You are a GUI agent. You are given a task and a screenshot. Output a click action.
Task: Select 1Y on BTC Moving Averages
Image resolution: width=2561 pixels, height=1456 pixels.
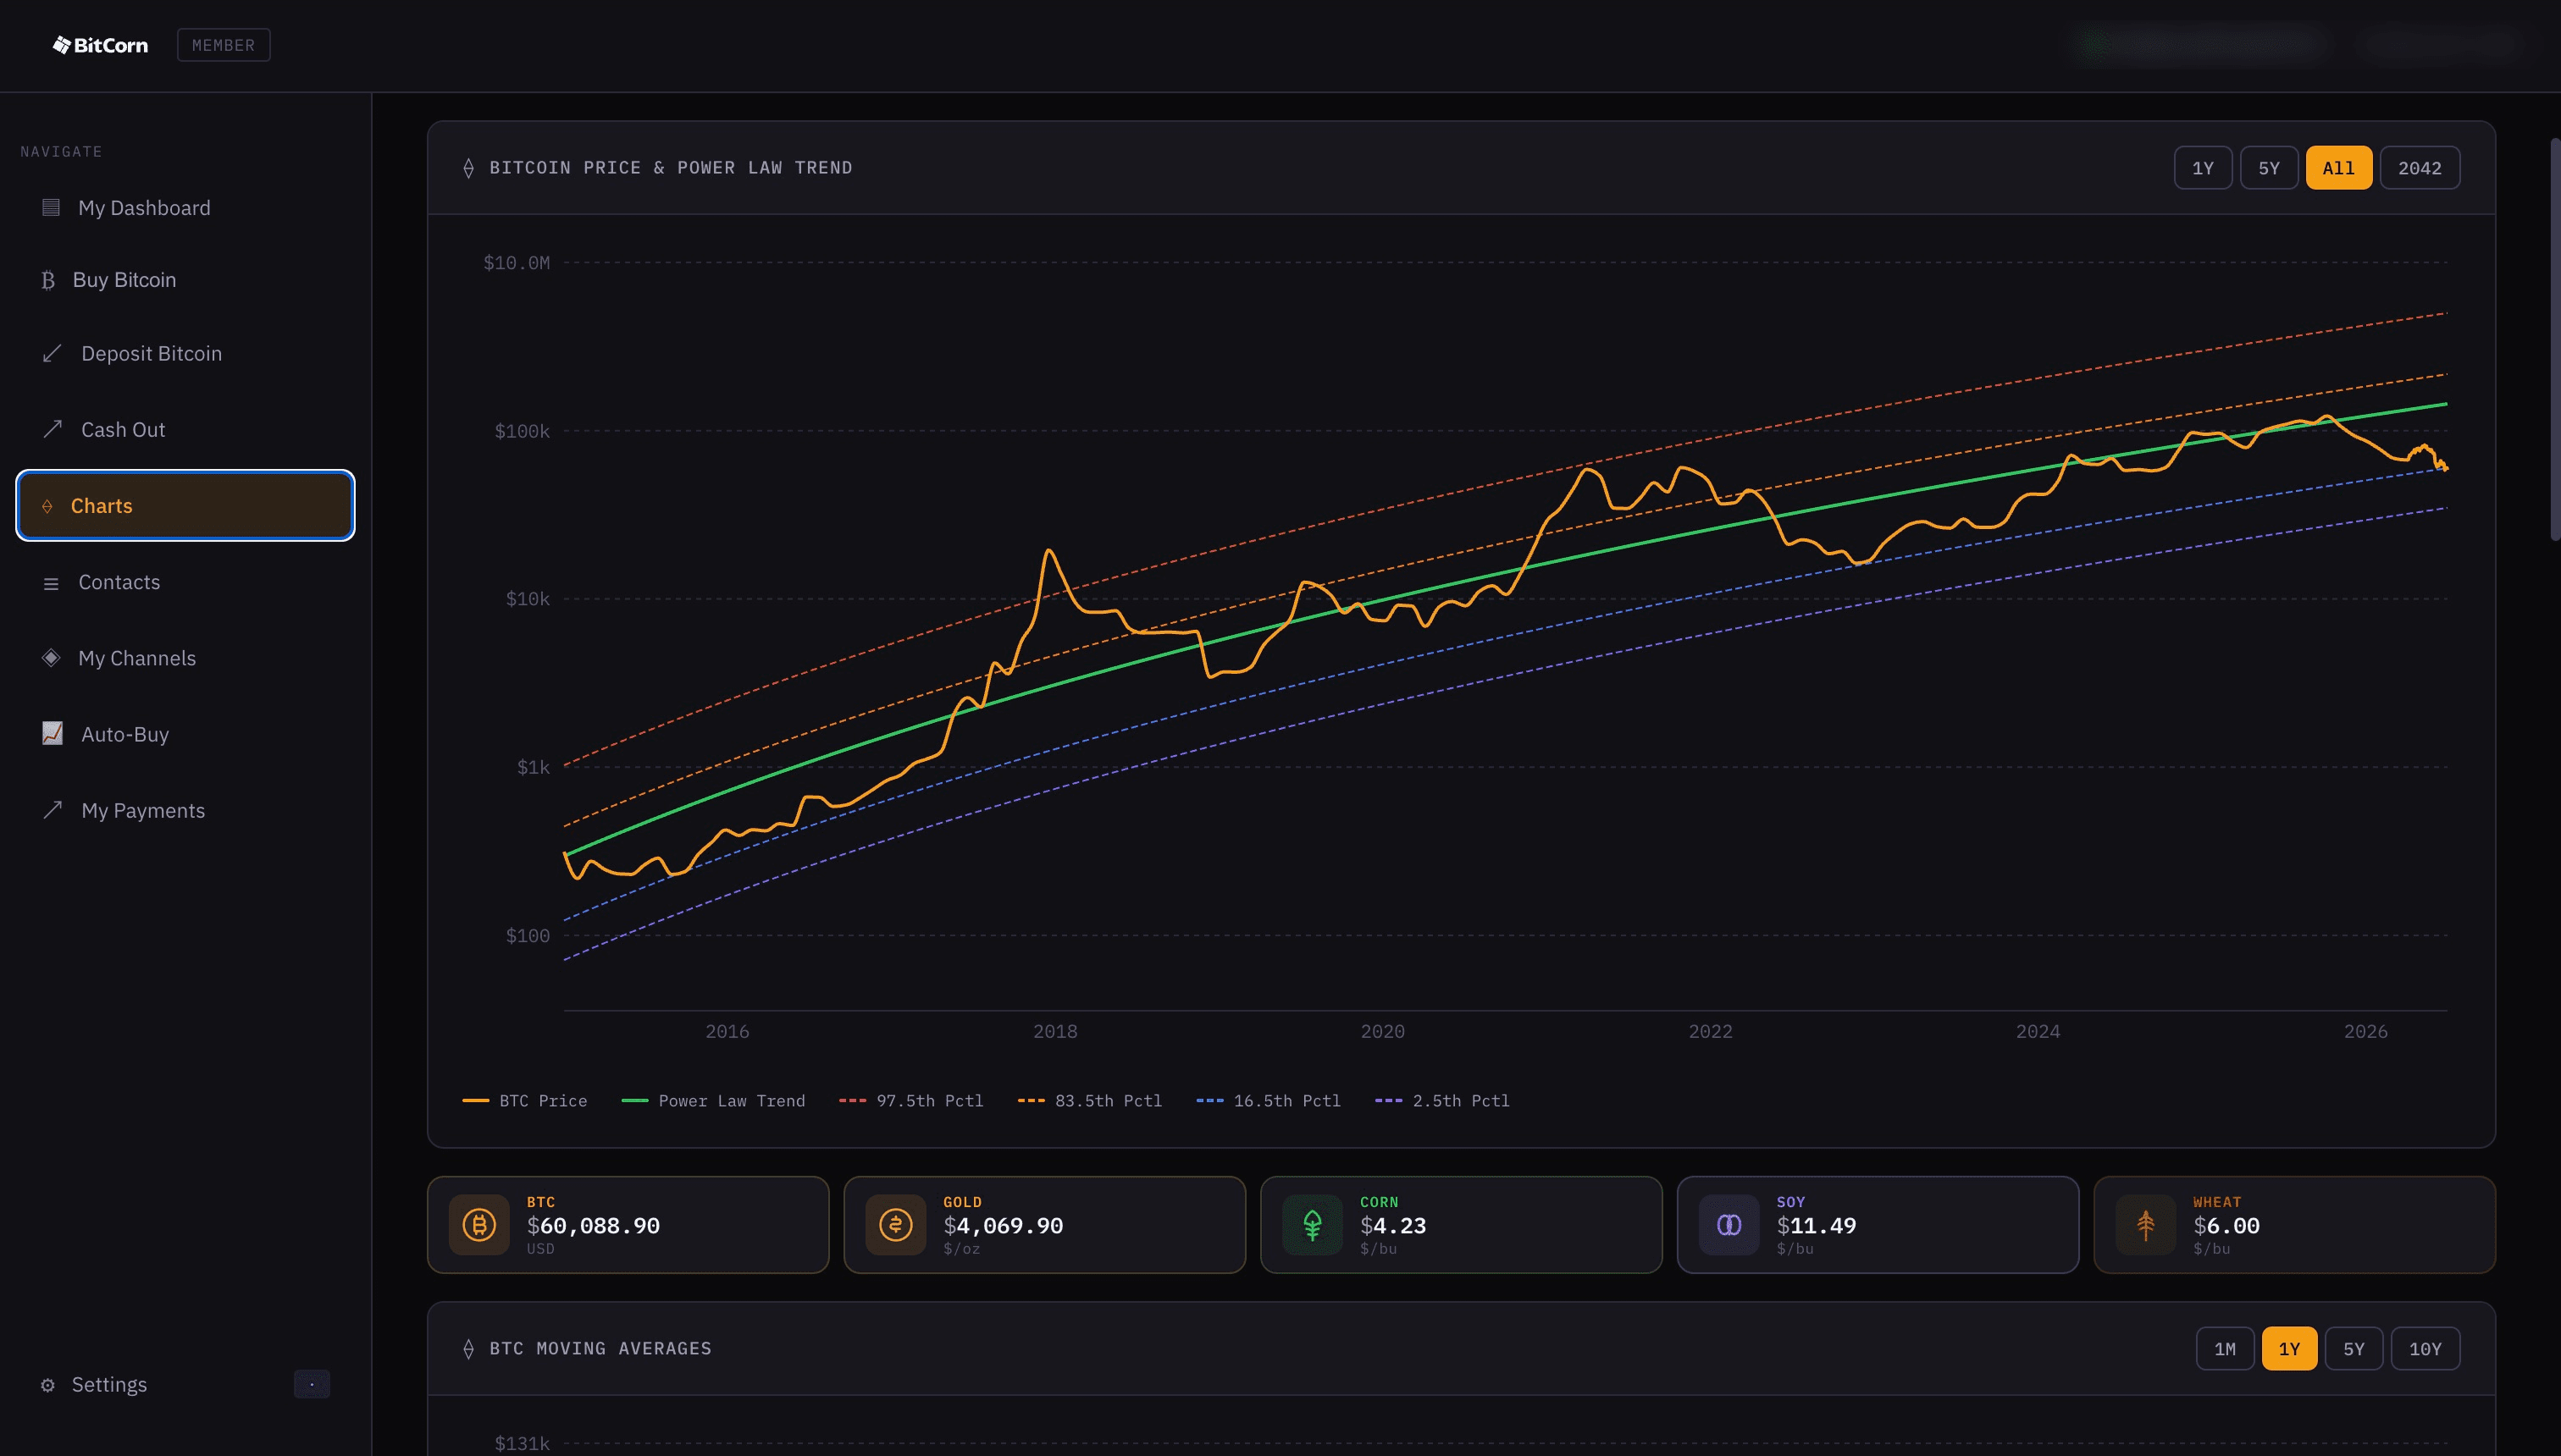(2289, 1349)
